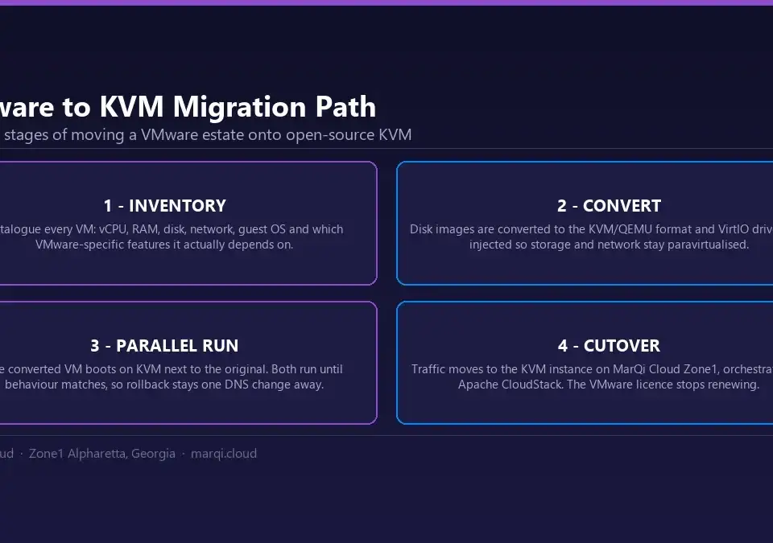Screen dimensions: 773x543
Task: Click the 'KVM Migration Path' title text
Action: coord(238,106)
